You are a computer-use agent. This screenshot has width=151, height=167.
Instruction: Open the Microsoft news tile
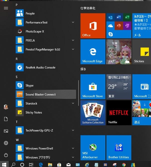click(x=142, y=87)
